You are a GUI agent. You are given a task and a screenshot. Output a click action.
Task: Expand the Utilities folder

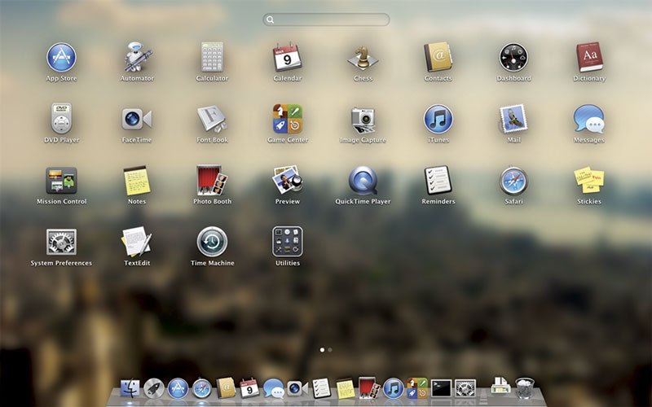288,242
